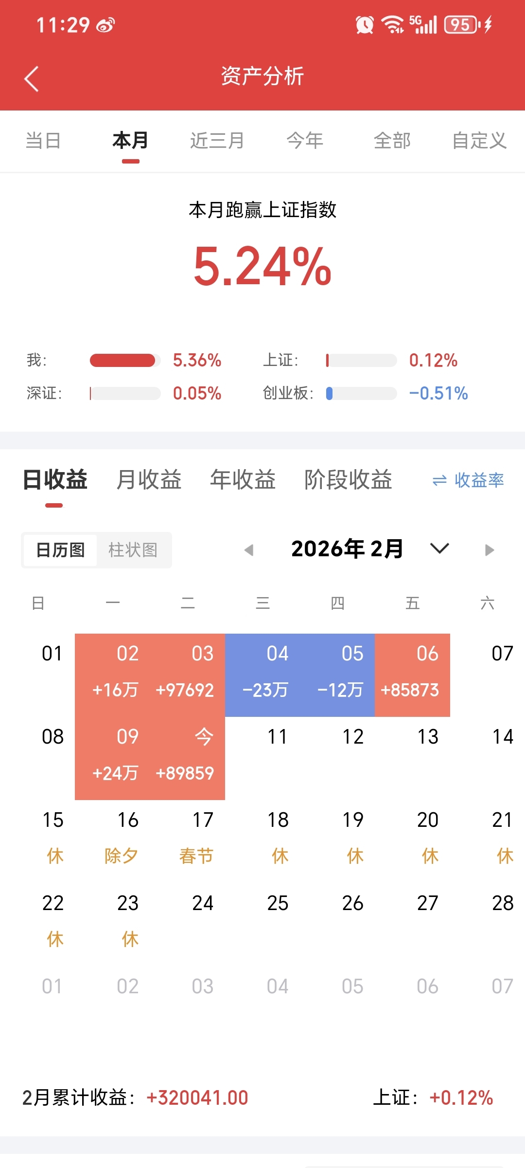525x1168 pixels.
Task: Open the 阶段收益 tab
Action: (348, 480)
